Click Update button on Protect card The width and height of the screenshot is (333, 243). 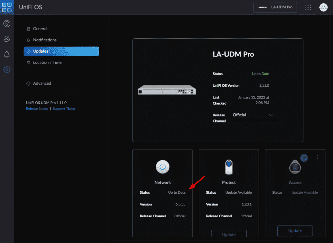pyautogui.click(x=229, y=234)
